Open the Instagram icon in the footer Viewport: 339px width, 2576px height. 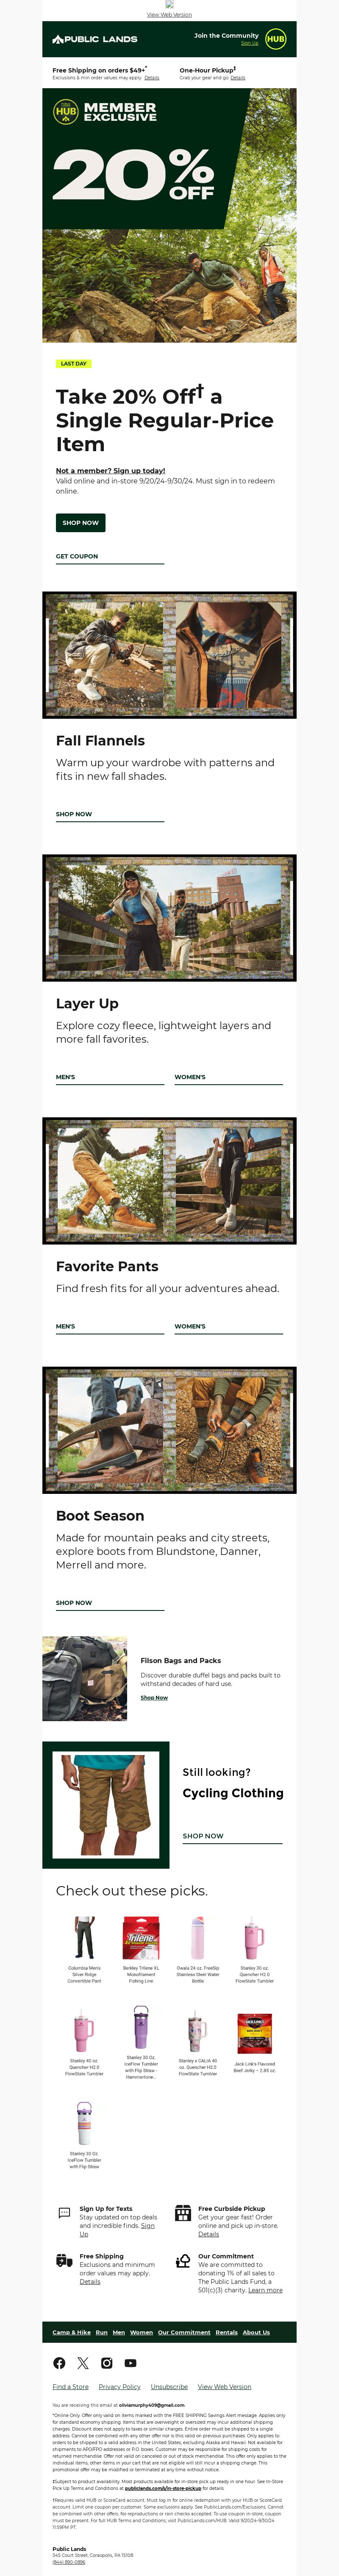107,2363
